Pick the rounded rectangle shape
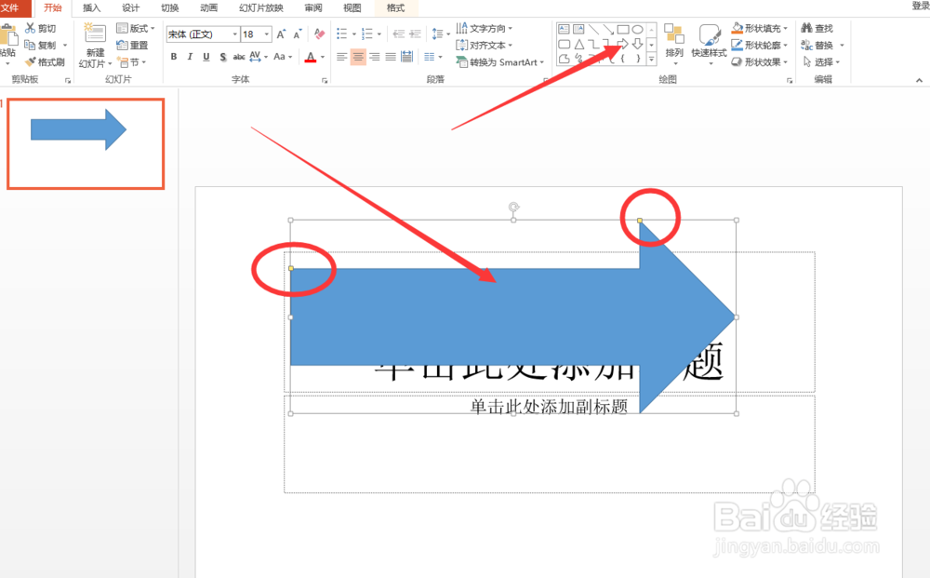Viewport: 930px width, 578px height. pos(565,44)
